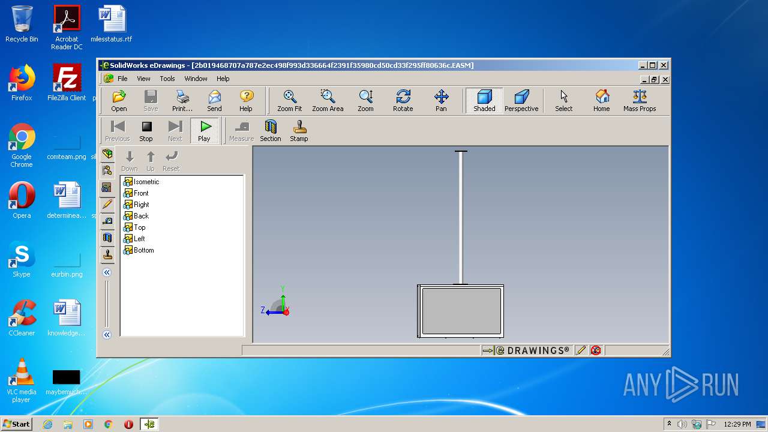Click the monitor model in viewport

(460, 311)
